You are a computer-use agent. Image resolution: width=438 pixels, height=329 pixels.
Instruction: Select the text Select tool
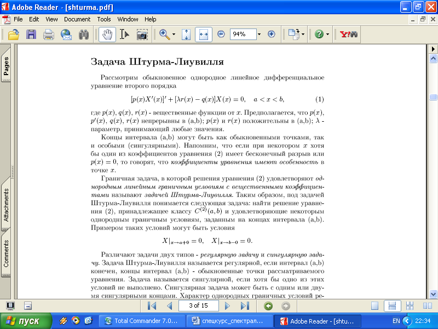tap(125, 35)
